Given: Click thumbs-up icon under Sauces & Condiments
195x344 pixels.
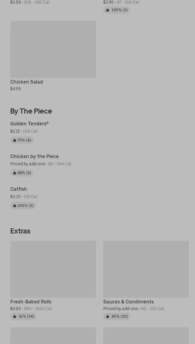Looking at the screenshot, I should point(107,316).
